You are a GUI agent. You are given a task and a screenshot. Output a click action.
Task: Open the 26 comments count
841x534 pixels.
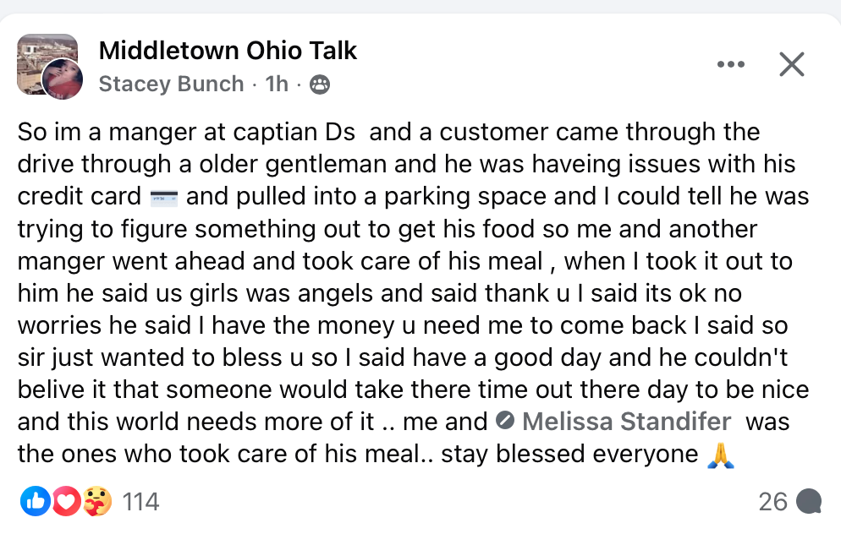772,502
